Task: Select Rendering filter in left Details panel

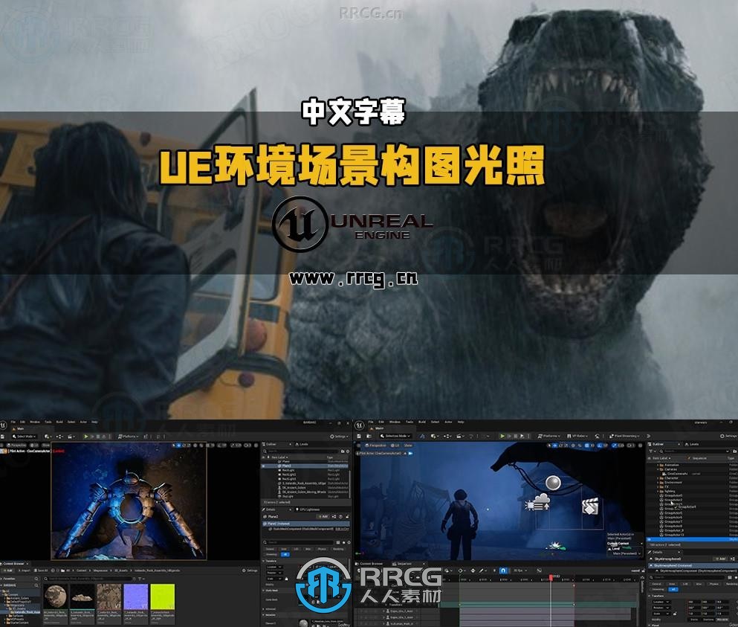Action: 338,549
